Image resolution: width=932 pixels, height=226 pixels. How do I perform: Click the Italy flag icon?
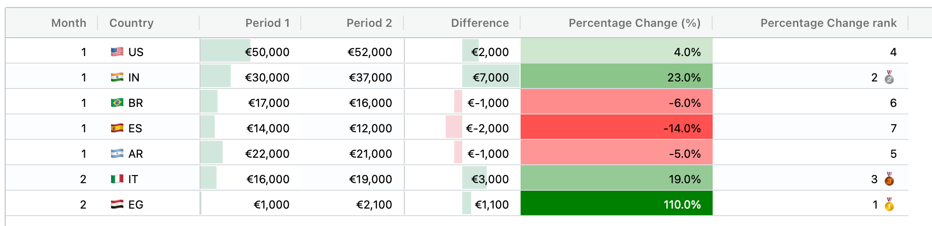[117, 179]
